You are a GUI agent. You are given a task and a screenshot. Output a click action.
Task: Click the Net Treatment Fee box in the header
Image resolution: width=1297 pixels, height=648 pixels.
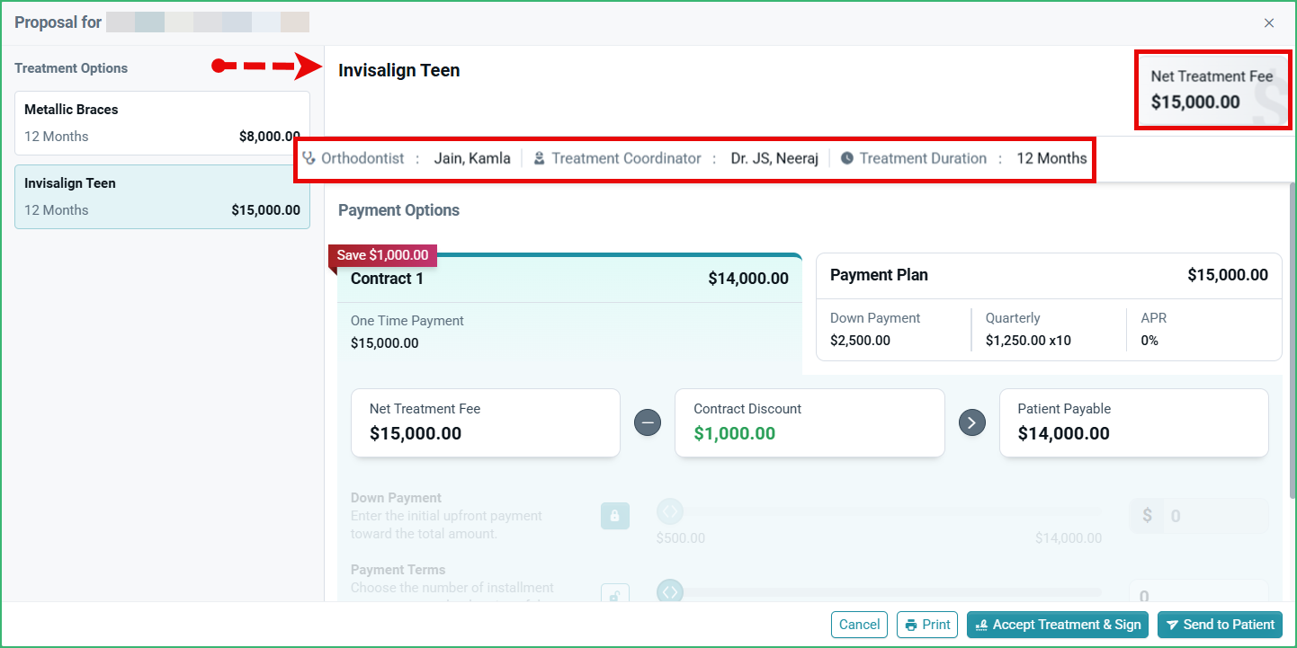click(x=1211, y=89)
